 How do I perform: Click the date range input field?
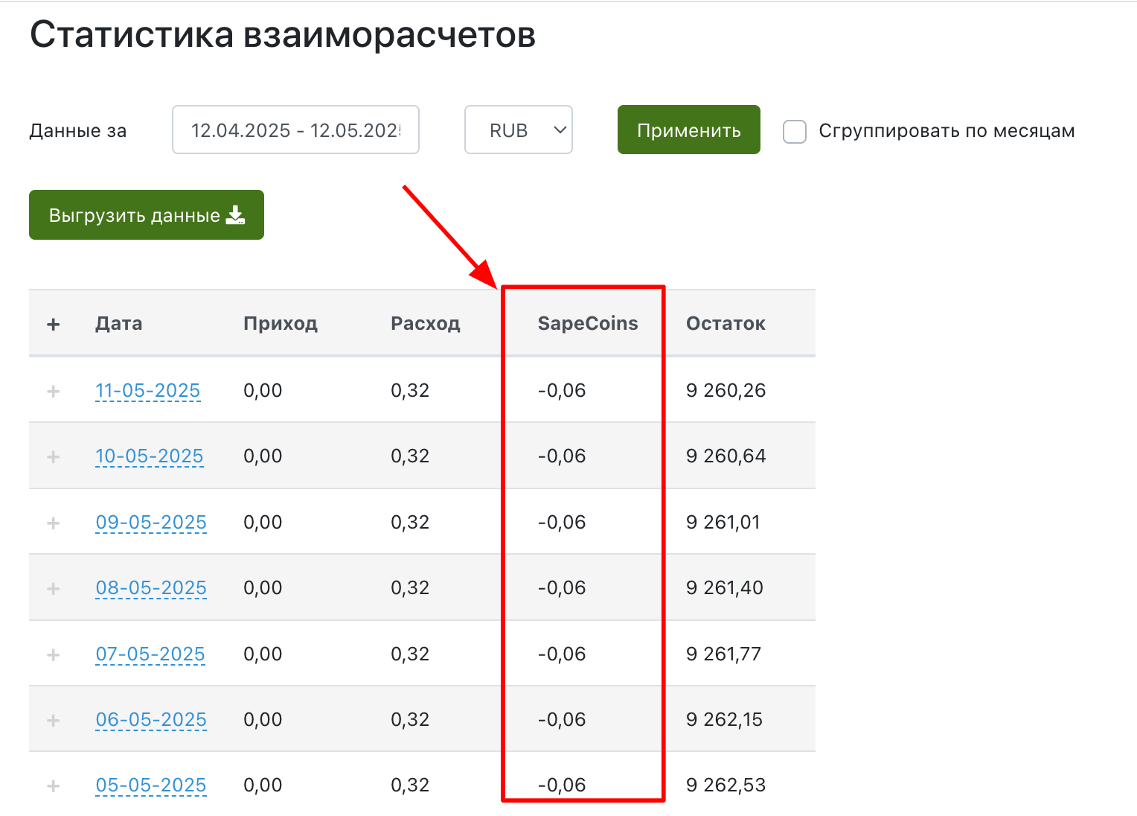pyautogui.click(x=295, y=130)
